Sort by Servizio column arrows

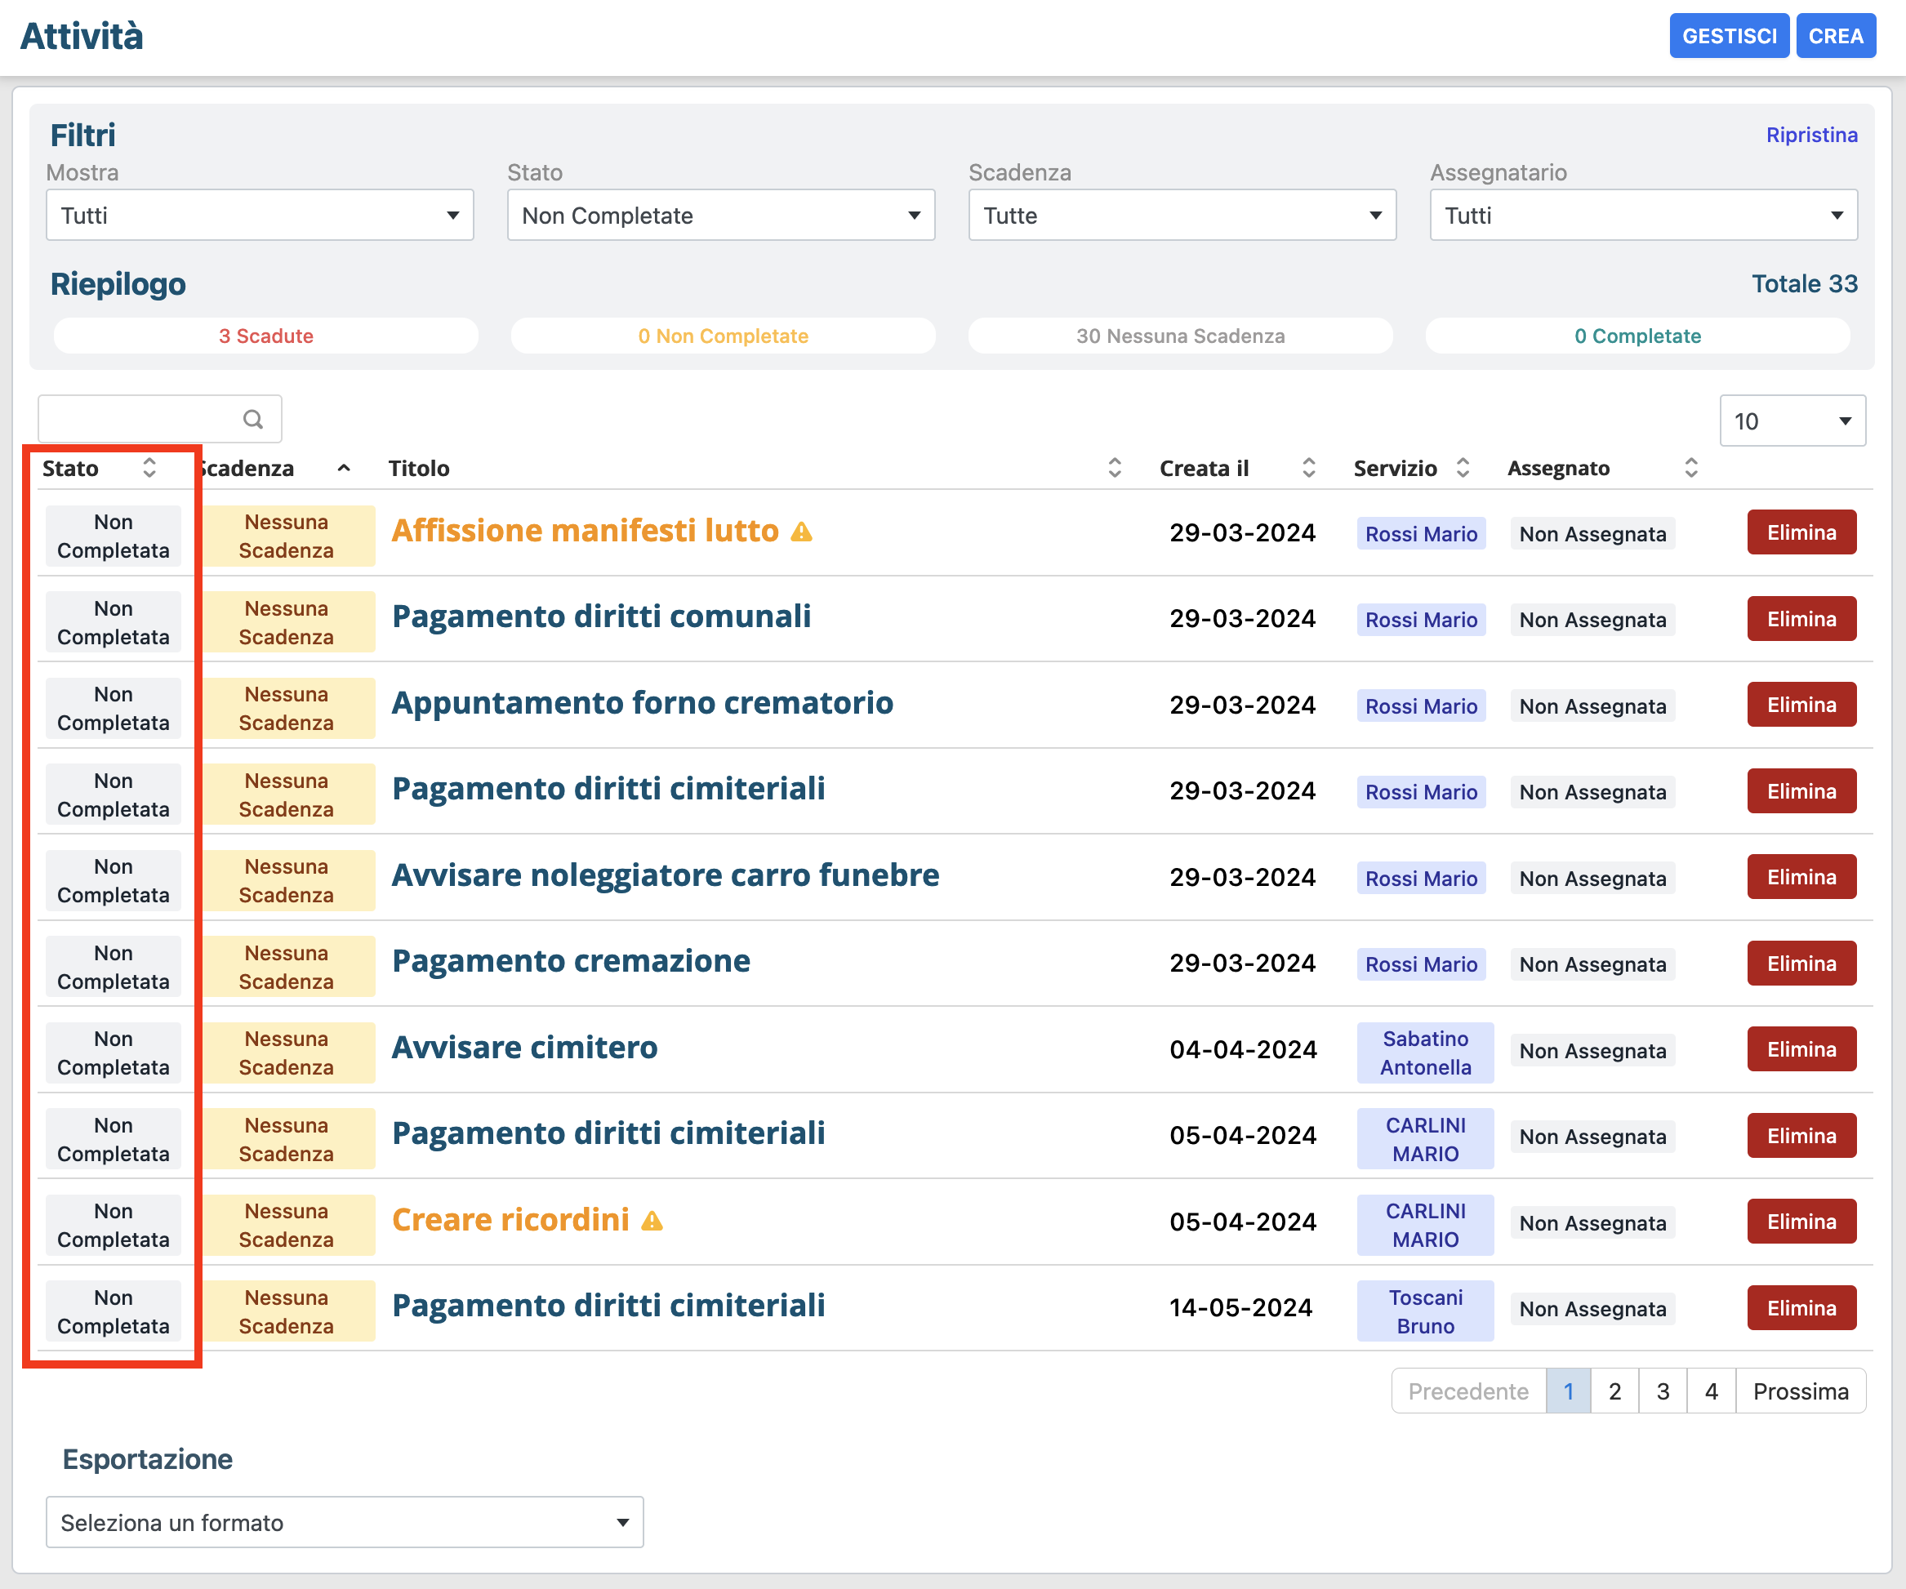click(1463, 468)
